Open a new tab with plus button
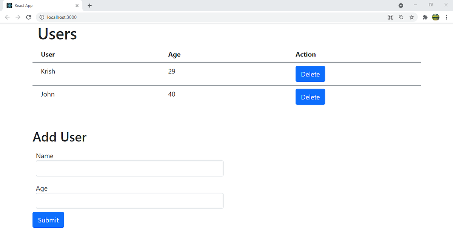Image resolution: width=453 pixels, height=239 pixels. click(x=89, y=6)
